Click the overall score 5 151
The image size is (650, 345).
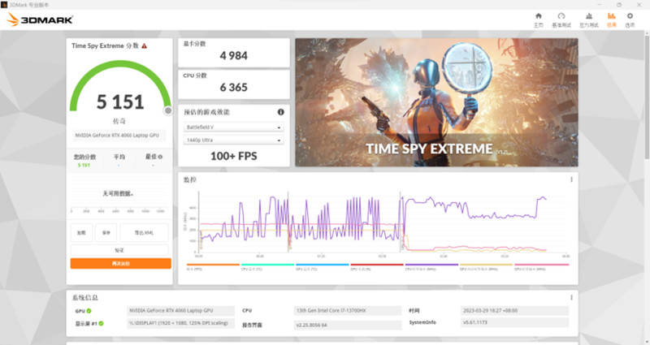(x=120, y=102)
